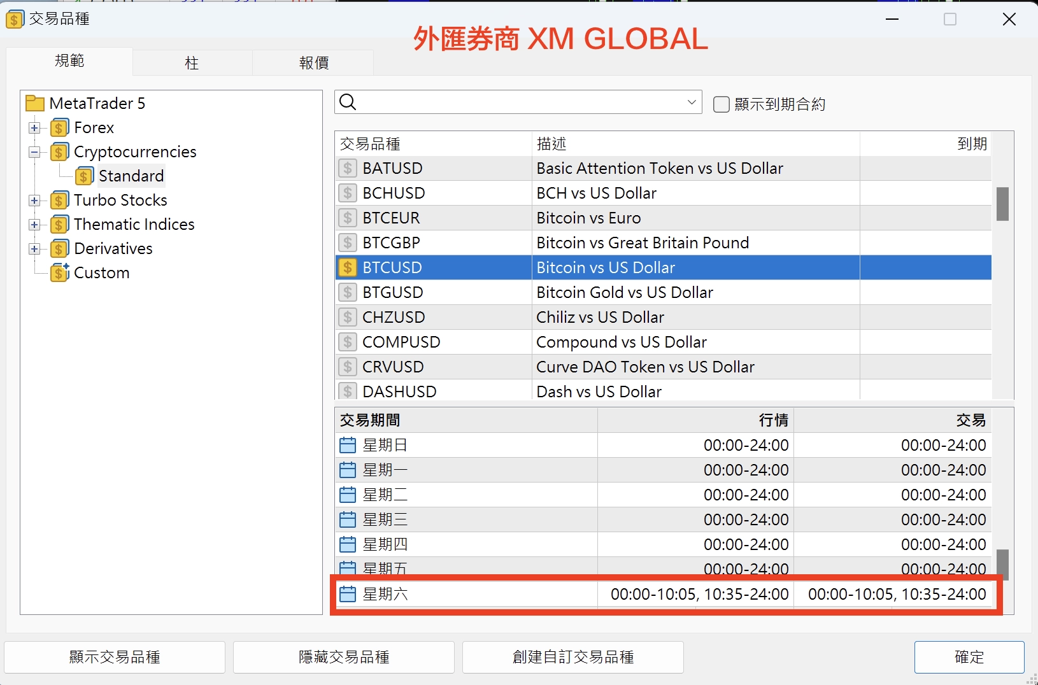Select the Custom tree item
This screenshot has height=685, width=1038.
tap(102, 273)
